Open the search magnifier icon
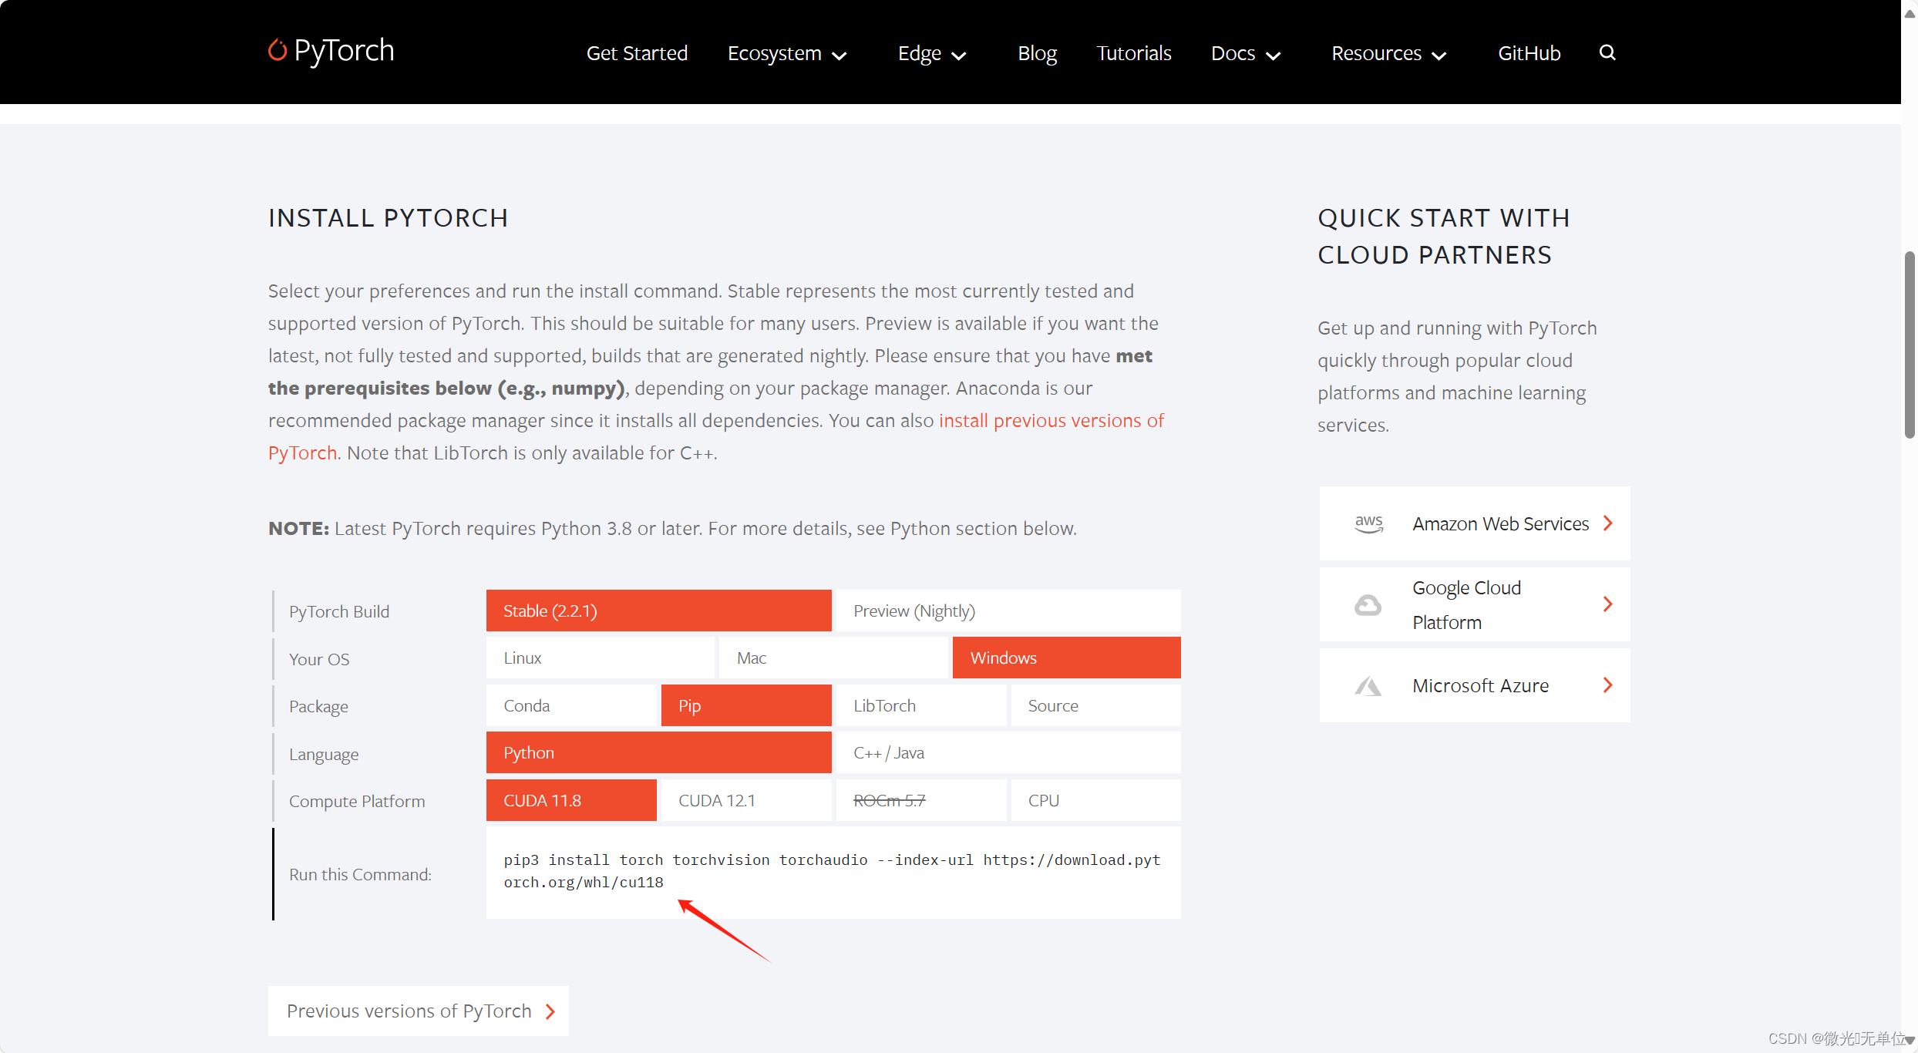 pyautogui.click(x=1607, y=52)
